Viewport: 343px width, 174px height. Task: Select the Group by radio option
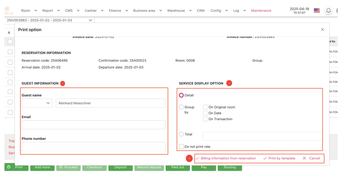point(181,107)
